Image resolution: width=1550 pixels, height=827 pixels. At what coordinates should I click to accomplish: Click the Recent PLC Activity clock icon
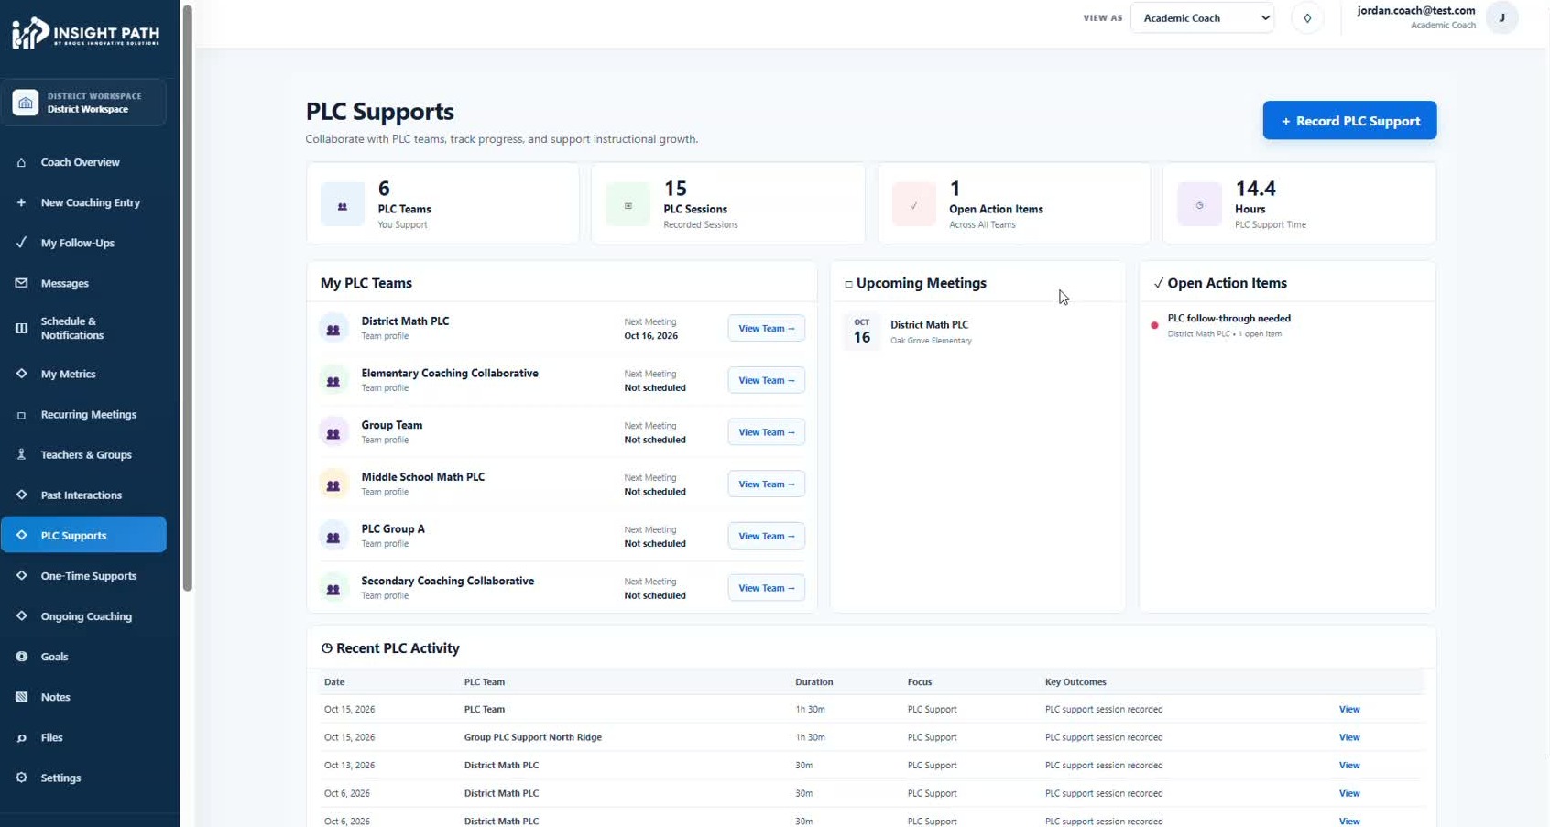326,648
